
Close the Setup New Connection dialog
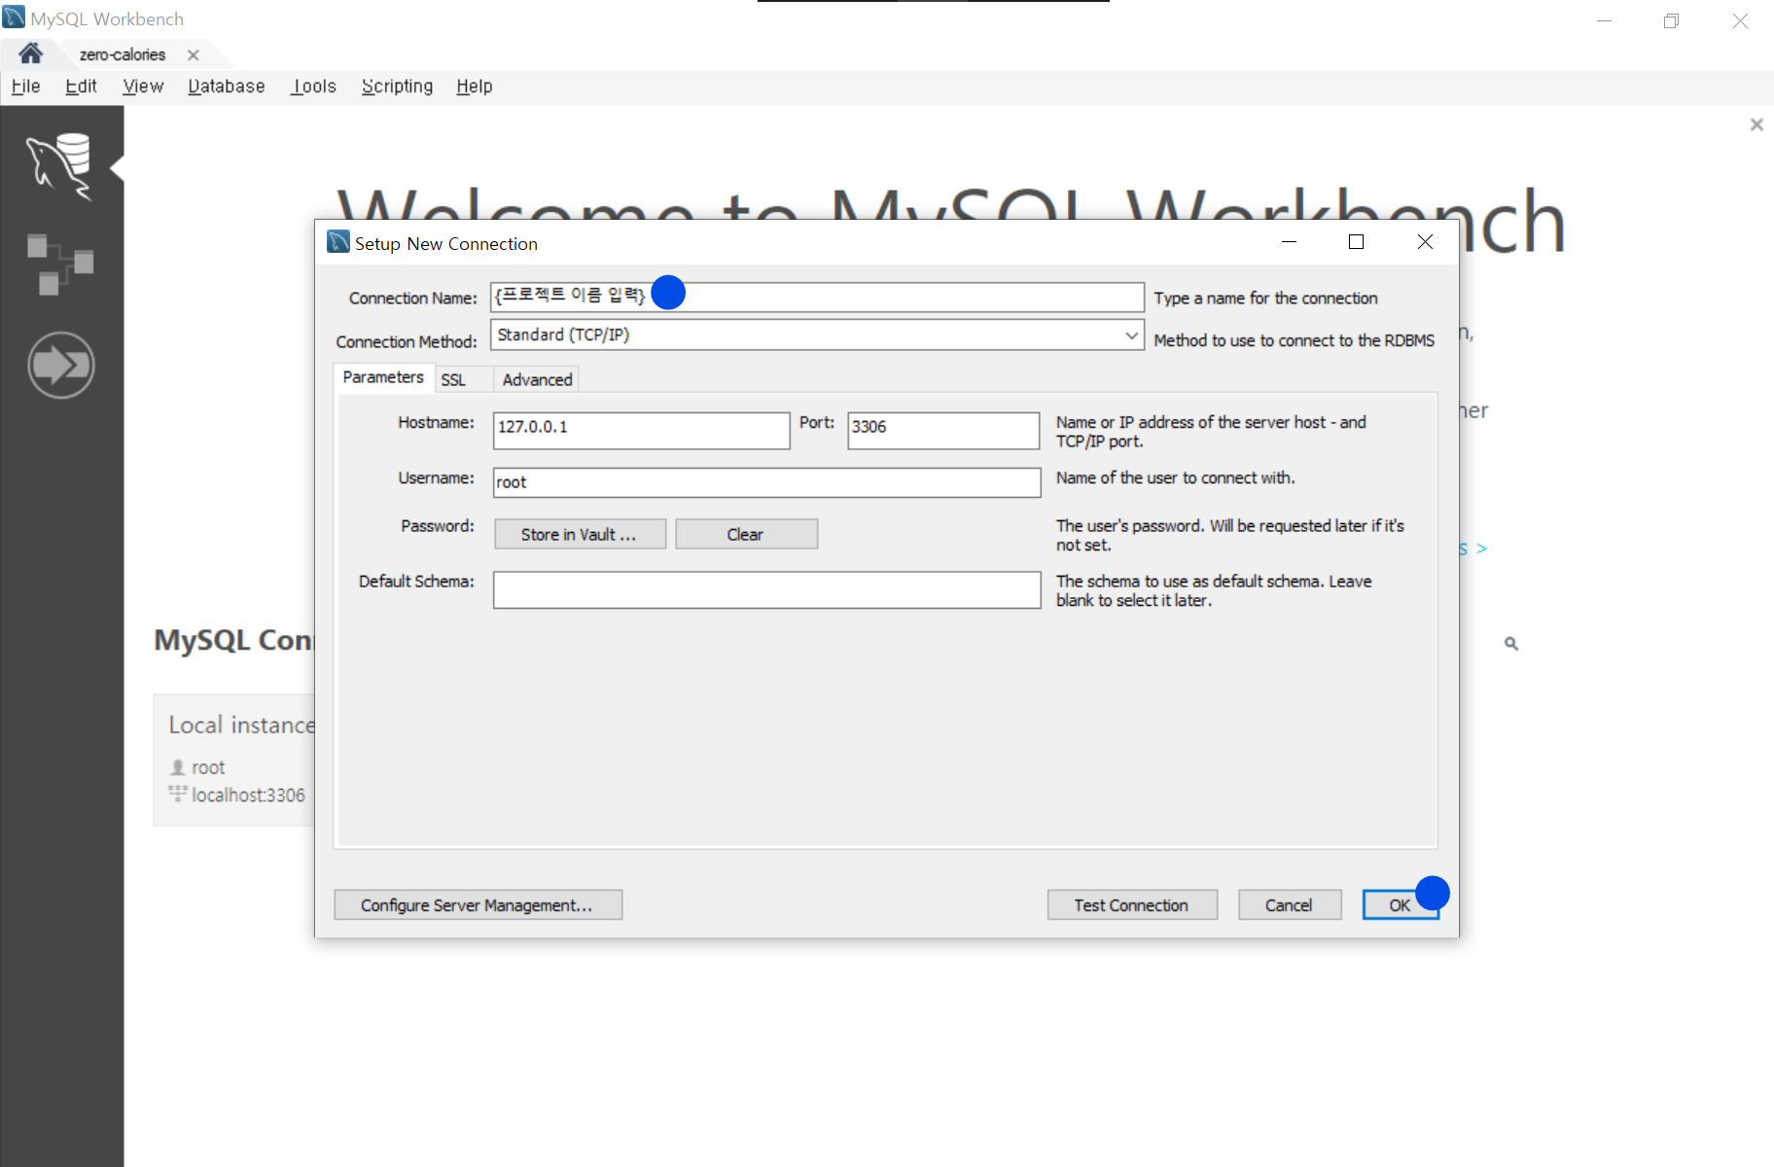coord(1425,242)
